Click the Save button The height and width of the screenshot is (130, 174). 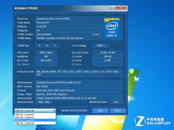[x=100, y=111]
